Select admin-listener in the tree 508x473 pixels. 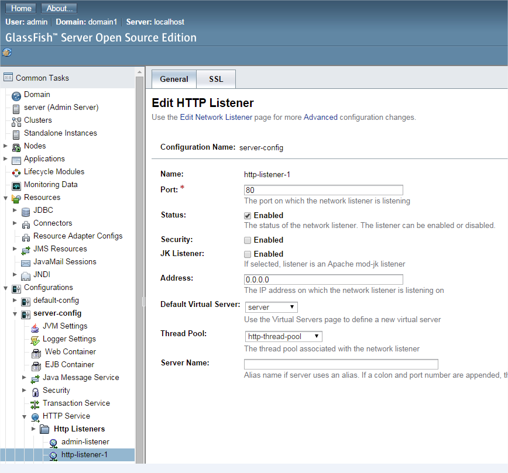click(x=85, y=442)
